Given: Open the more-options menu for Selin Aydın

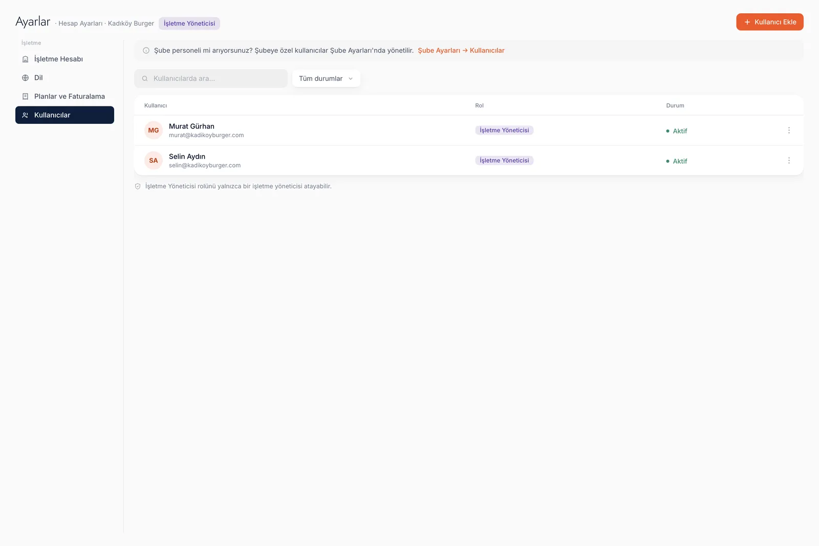Looking at the screenshot, I should [x=789, y=161].
